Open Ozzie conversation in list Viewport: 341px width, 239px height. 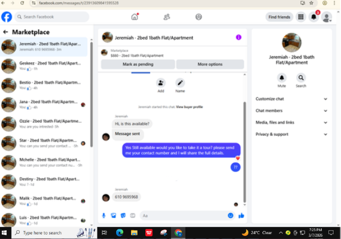tap(44, 124)
